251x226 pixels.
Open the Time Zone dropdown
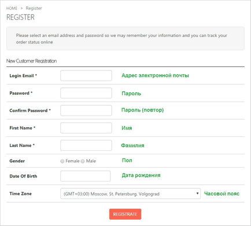coord(130,194)
